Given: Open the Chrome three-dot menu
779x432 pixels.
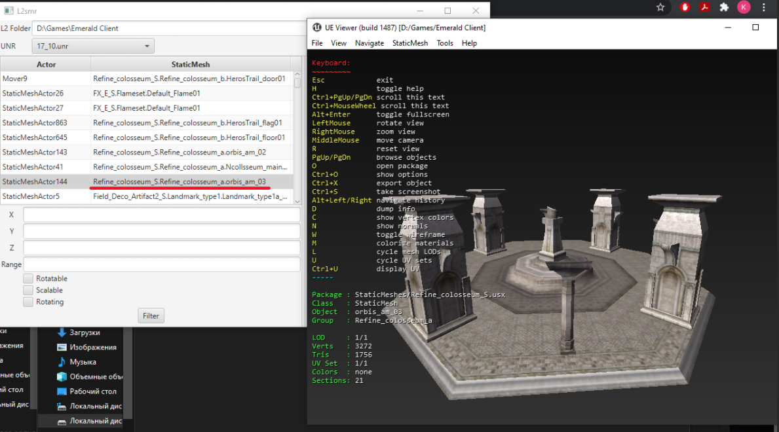Looking at the screenshot, I should tap(763, 7).
